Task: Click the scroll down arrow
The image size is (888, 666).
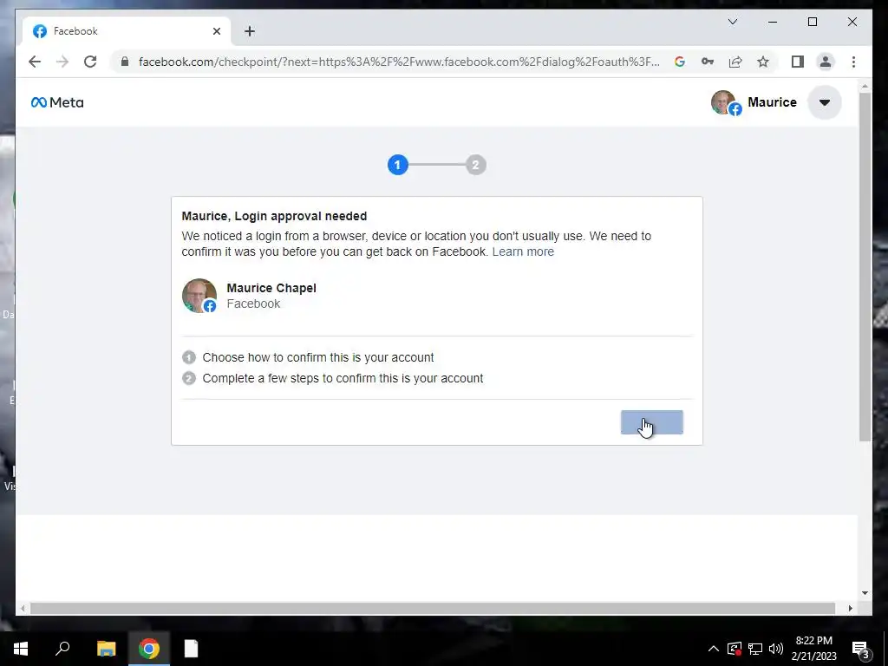Action: click(865, 593)
